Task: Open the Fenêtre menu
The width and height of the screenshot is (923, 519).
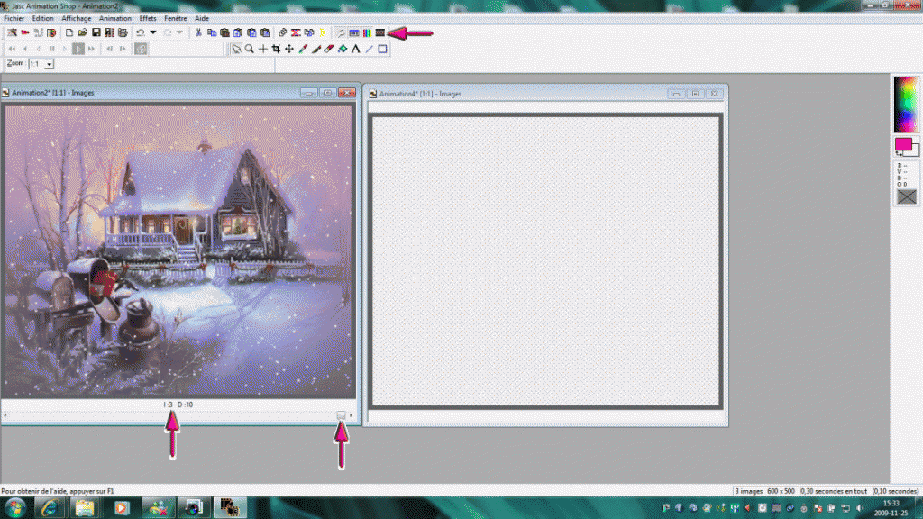Action: 176,18
